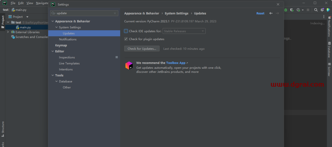
Task: Click the Reset link in Settings header
Action: (x=260, y=13)
